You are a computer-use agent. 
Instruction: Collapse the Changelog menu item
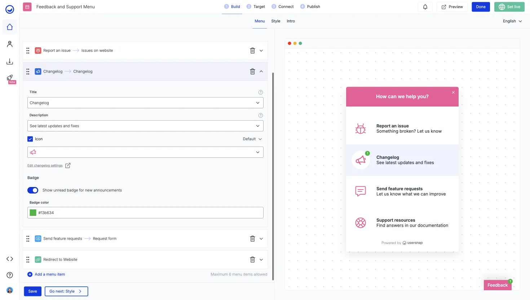tap(261, 71)
